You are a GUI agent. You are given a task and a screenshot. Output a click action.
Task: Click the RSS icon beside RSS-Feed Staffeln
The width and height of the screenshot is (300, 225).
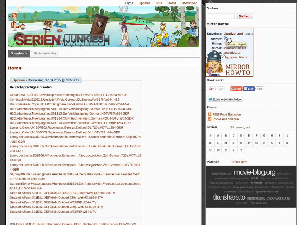pyautogui.click(x=209, y=119)
